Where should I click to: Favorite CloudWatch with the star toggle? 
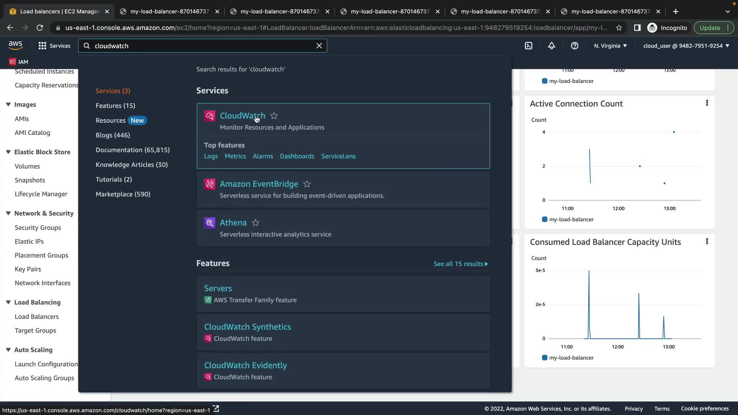click(274, 116)
